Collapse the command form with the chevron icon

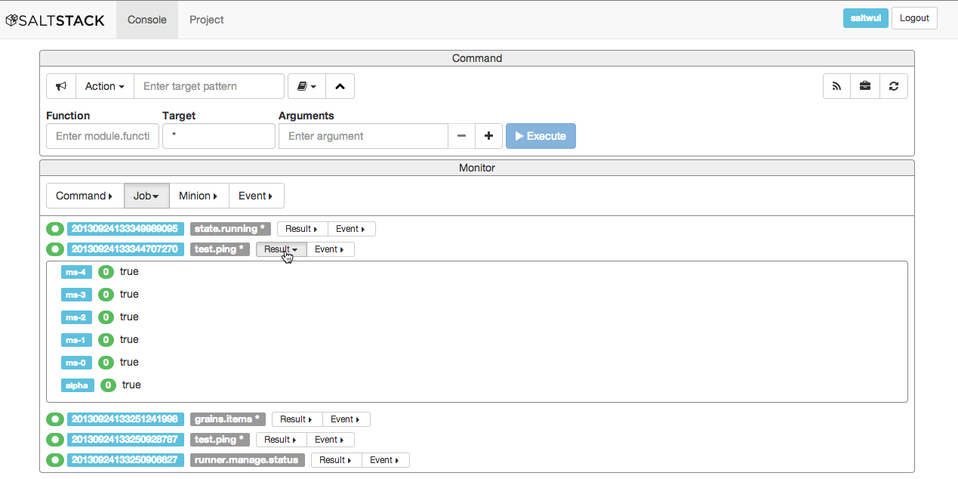click(340, 85)
